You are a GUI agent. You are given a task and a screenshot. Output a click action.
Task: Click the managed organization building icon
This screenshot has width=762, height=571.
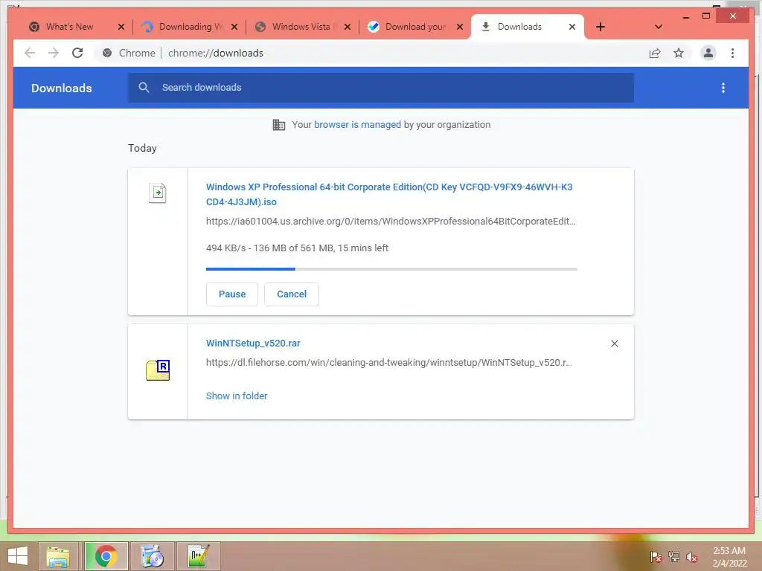click(279, 125)
